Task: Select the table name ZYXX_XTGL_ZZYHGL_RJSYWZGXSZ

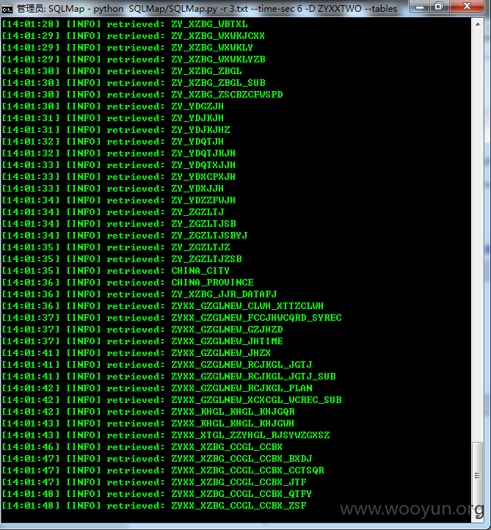Action: pos(250,435)
